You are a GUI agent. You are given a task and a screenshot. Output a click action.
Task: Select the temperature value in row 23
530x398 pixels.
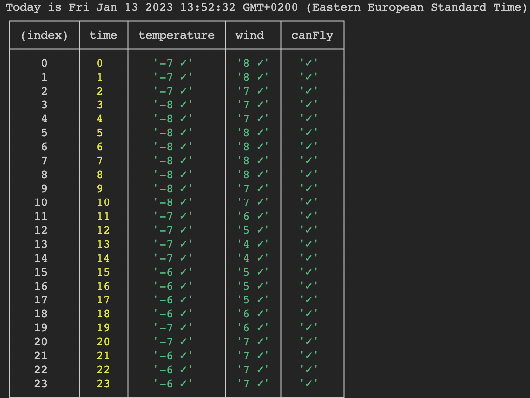173,384
